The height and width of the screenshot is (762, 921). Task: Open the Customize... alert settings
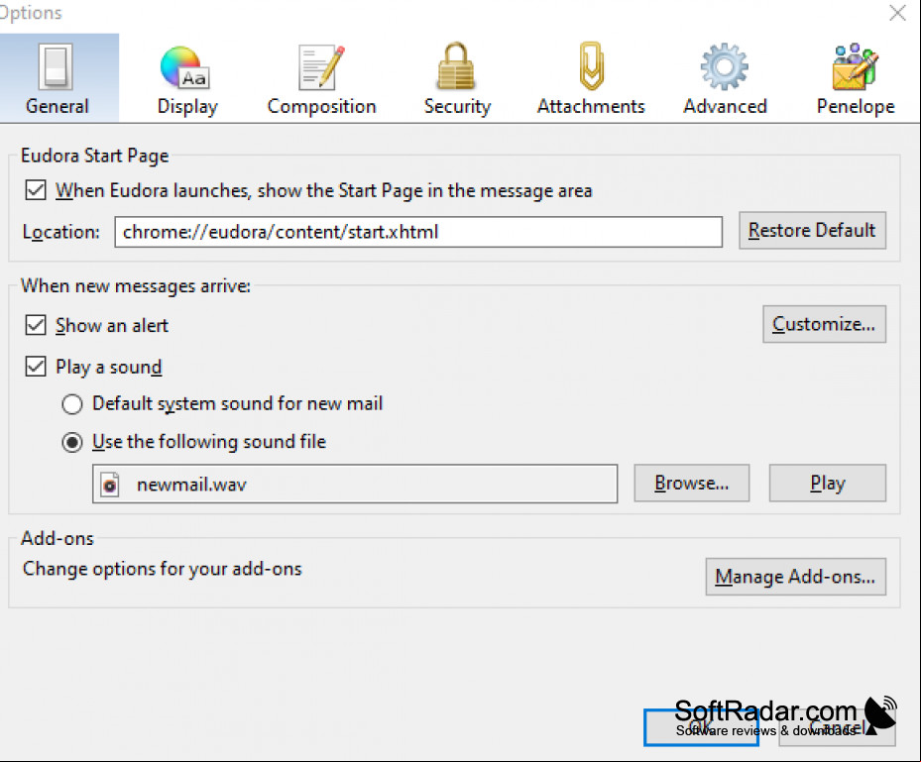tap(824, 324)
